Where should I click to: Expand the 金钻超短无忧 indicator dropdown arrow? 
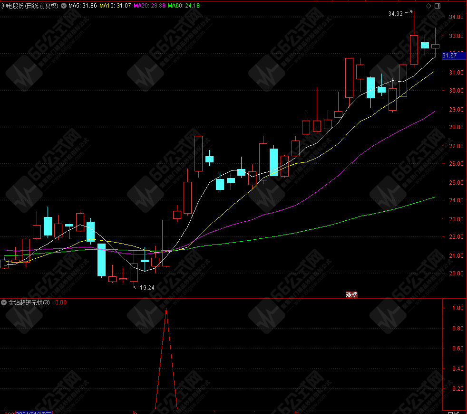4,302
